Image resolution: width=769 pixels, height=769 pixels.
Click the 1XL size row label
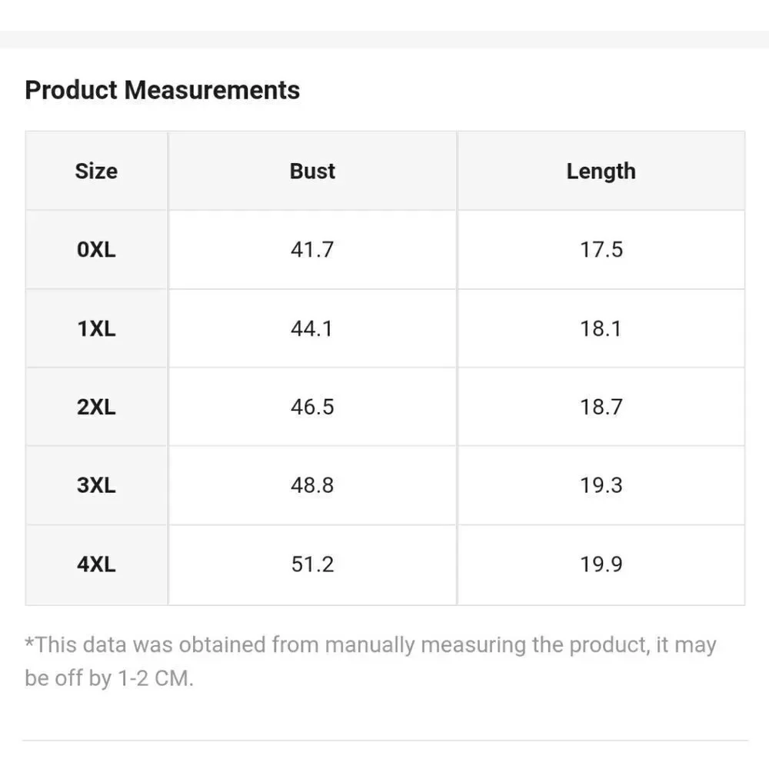coord(96,328)
